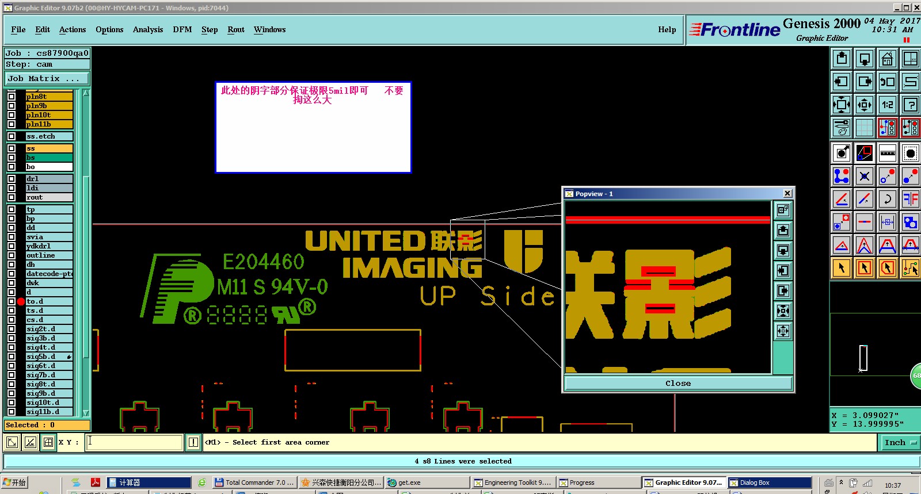Screen dimensions: 921x494
Task: Open the File menu
Action: pyautogui.click(x=18, y=29)
